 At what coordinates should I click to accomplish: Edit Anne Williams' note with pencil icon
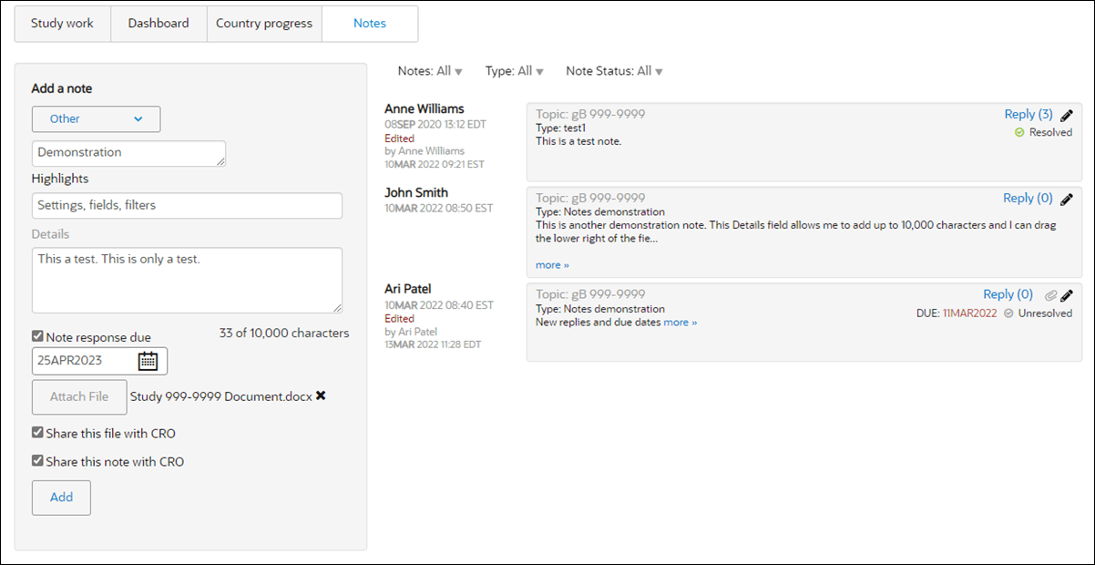(1067, 115)
